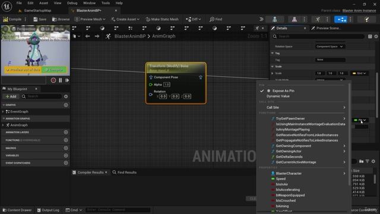The width and height of the screenshot is (380, 214).
Task: Click the Details panel search field
Action: point(318,36)
